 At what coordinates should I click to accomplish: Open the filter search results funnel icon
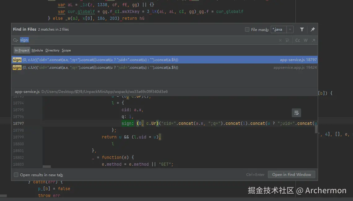click(x=302, y=29)
